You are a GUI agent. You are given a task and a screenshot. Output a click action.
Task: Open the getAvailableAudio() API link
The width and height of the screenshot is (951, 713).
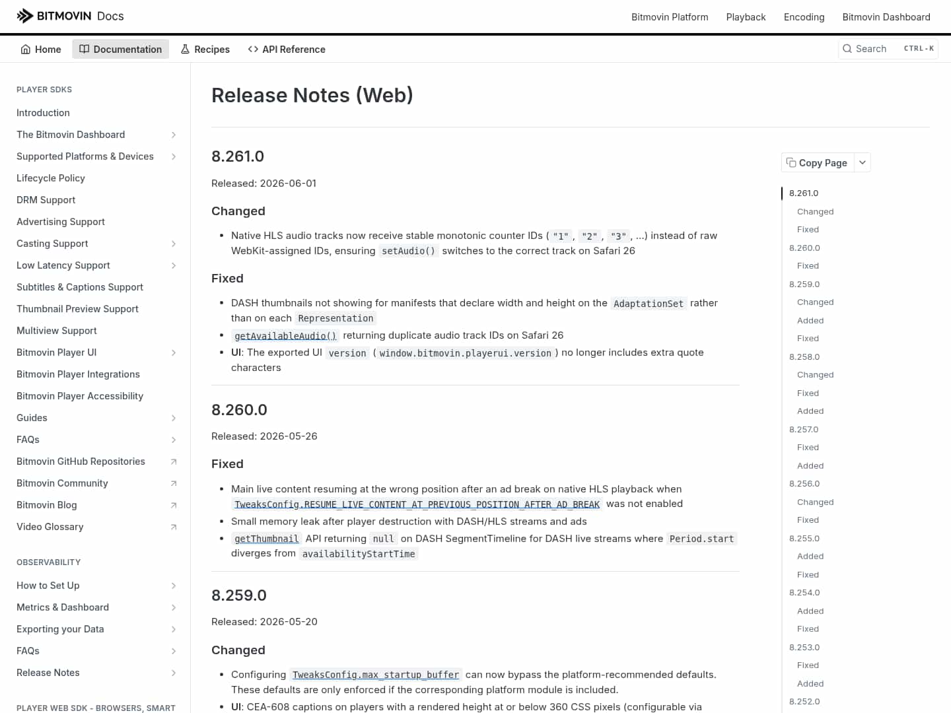click(x=285, y=335)
